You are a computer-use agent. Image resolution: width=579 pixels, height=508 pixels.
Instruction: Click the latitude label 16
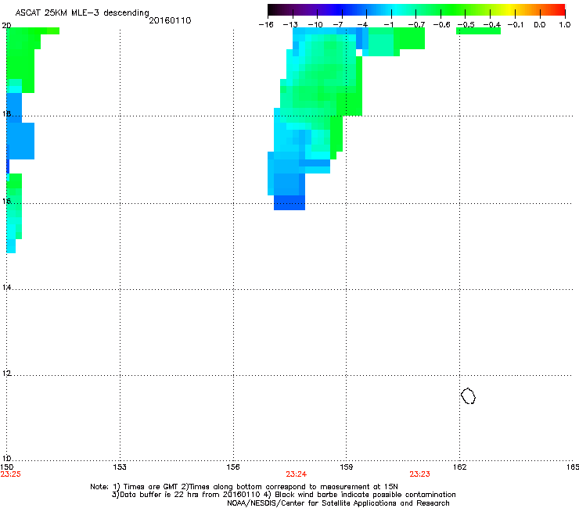point(6,201)
